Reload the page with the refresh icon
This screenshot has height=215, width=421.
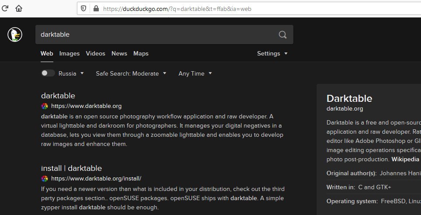(4, 8)
